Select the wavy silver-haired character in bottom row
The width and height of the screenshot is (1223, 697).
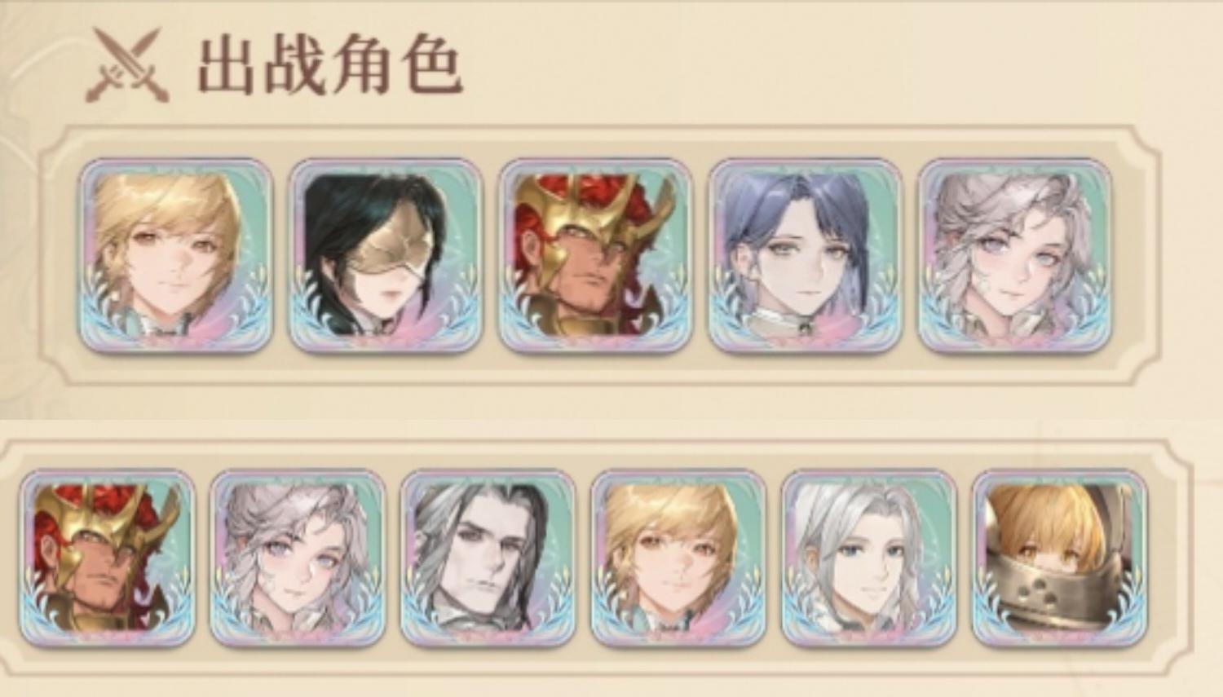click(x=298, y=558)
